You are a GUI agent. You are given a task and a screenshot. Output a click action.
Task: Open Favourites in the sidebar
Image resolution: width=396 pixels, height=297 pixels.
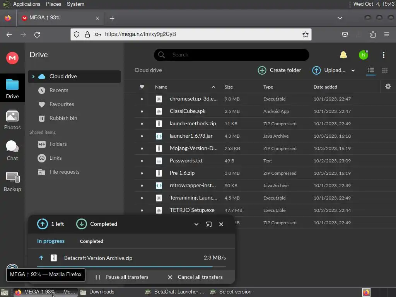tap(61, 104)
